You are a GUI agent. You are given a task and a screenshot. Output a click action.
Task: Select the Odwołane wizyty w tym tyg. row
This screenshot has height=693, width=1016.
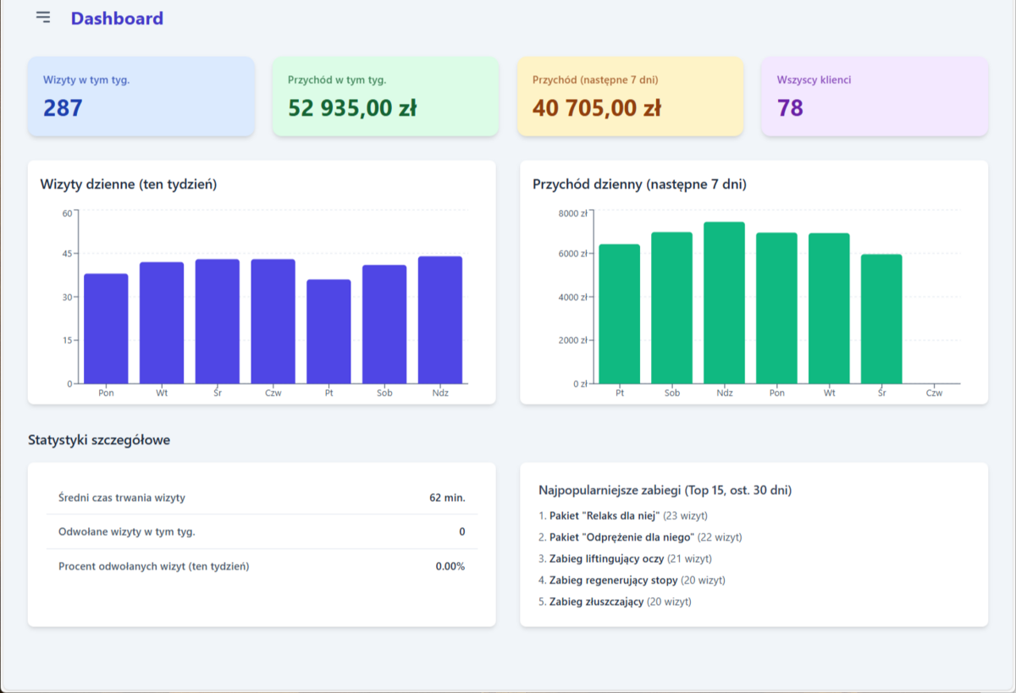point(262,531)
